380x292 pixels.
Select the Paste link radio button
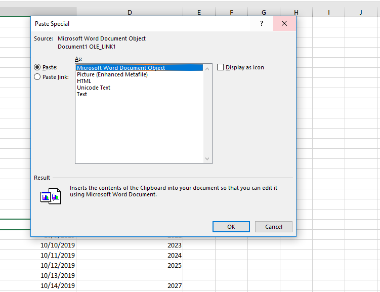pyautogui.click(x=37, y=77)
